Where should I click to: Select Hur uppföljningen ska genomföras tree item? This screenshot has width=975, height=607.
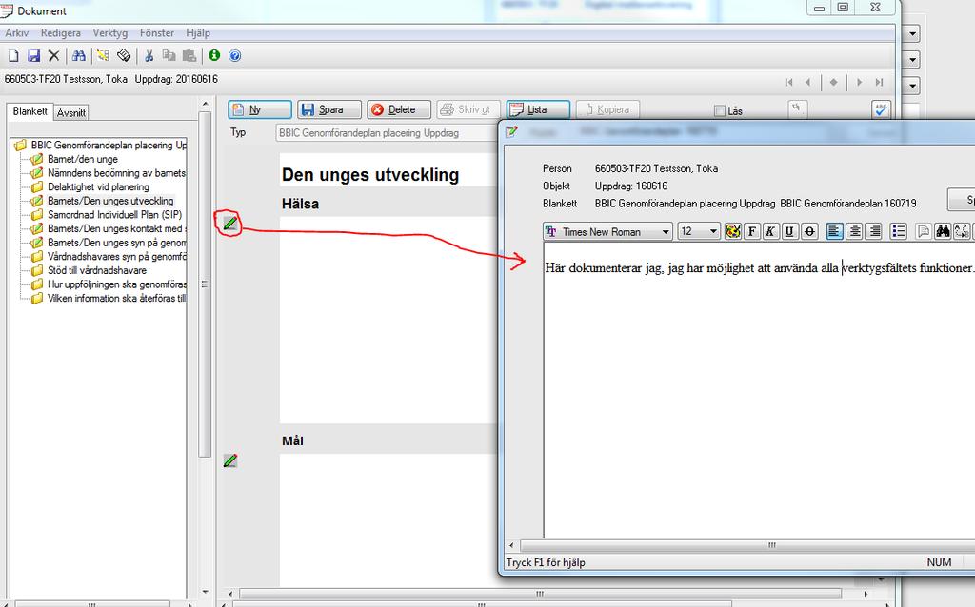[x=117, y=284]
